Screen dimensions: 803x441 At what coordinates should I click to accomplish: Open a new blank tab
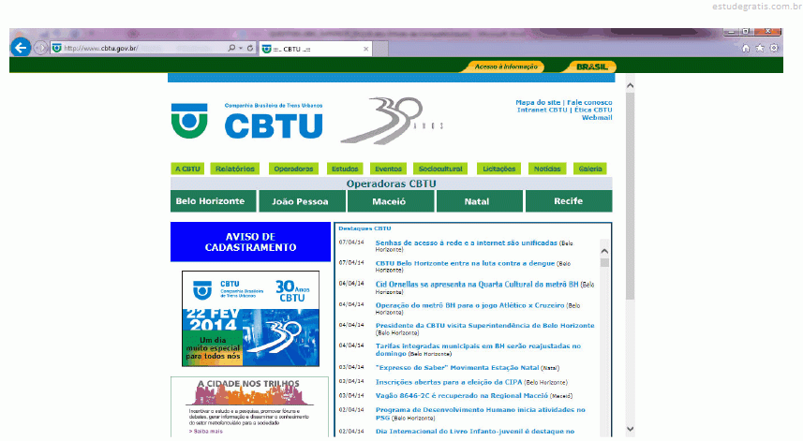point(380,49)
